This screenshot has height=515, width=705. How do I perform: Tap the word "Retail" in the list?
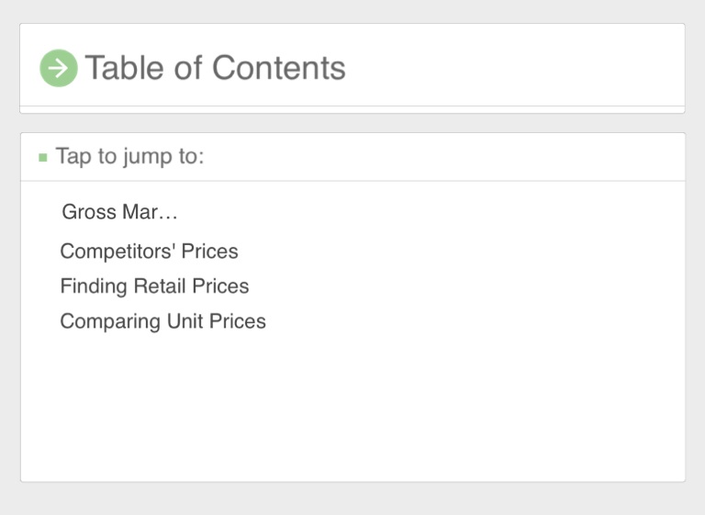pyautogui.click(x=160, y=286)
